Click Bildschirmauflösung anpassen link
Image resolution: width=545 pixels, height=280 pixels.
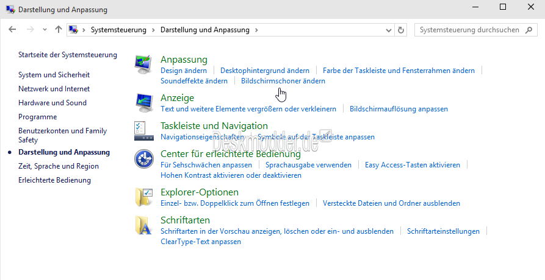pos(399,109)
